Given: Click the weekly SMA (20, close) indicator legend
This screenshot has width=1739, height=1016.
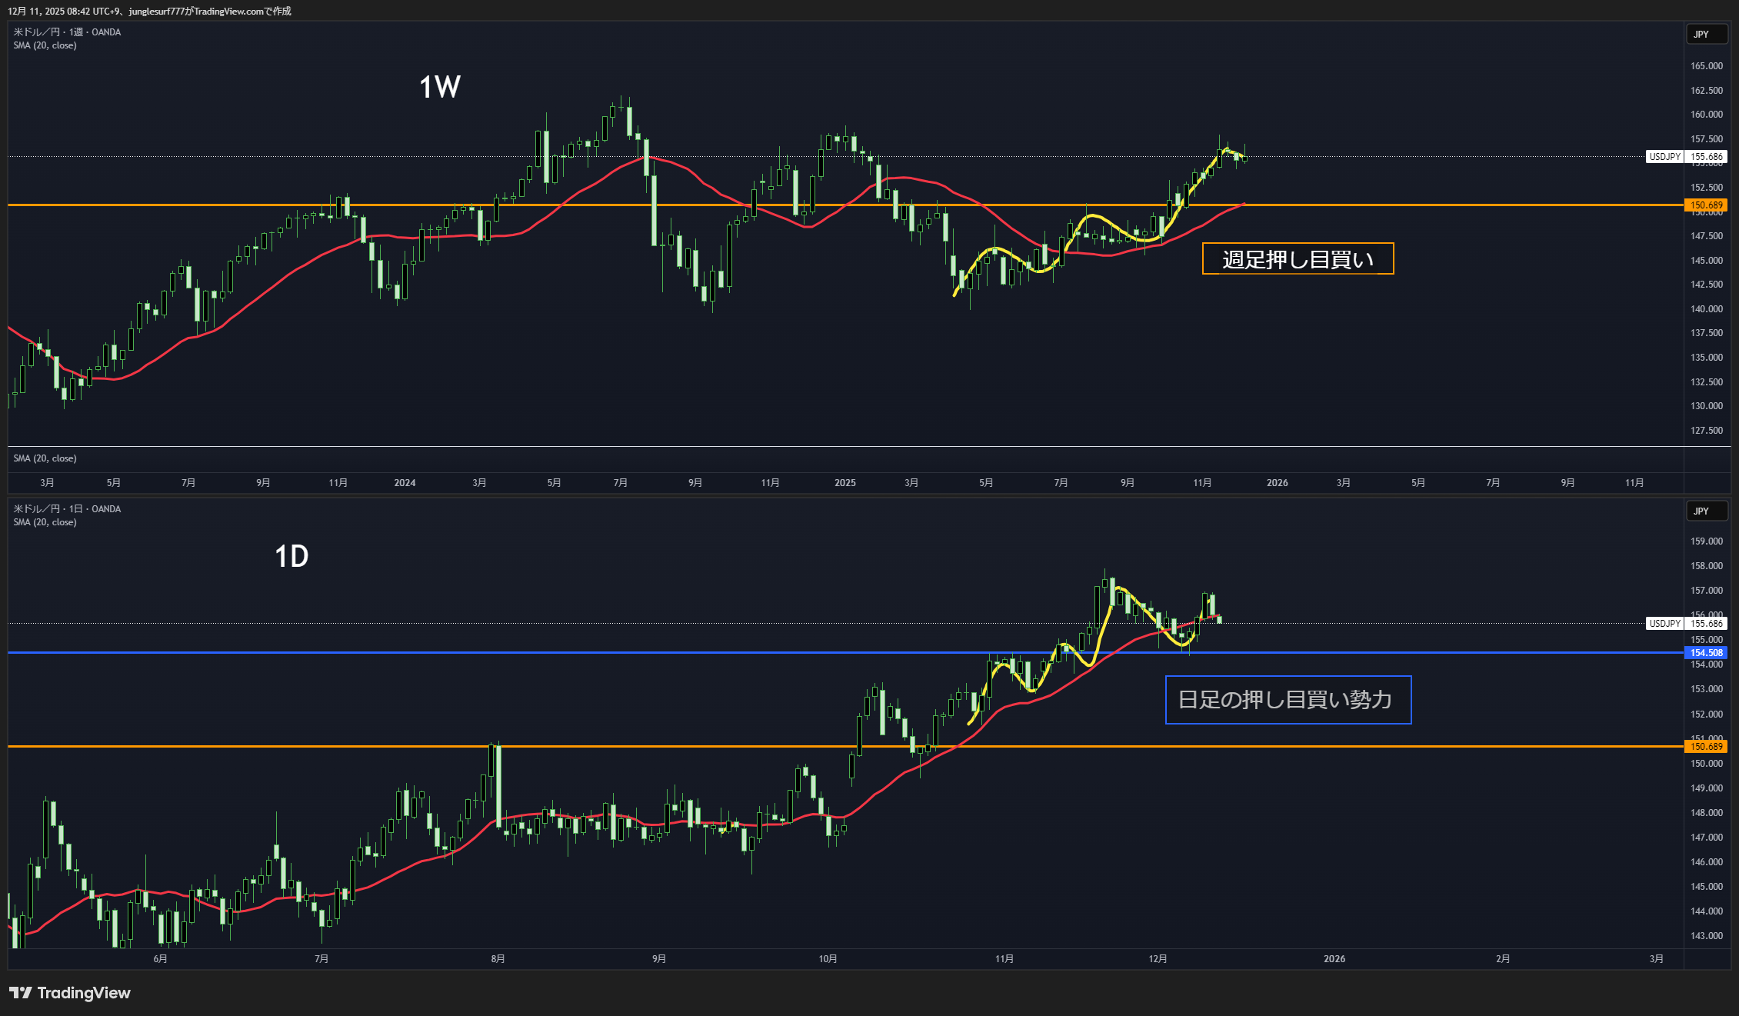Looking at the screenshot, I should [45, 45].
